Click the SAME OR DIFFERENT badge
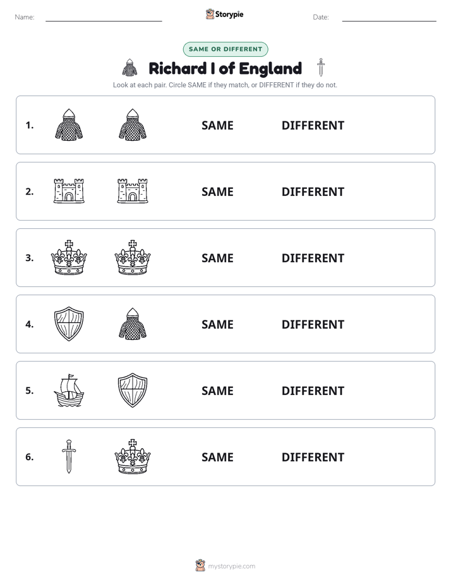The image size is (451, 584). (x=225, y=49)
